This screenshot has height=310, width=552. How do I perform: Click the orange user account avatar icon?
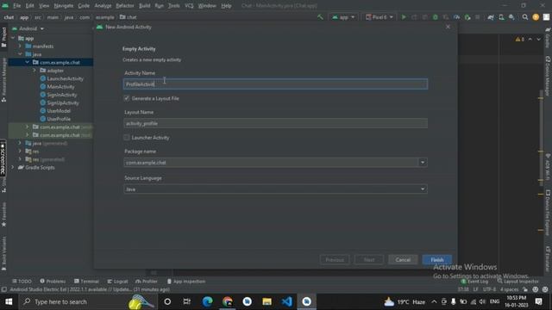[x=536, y=17]
